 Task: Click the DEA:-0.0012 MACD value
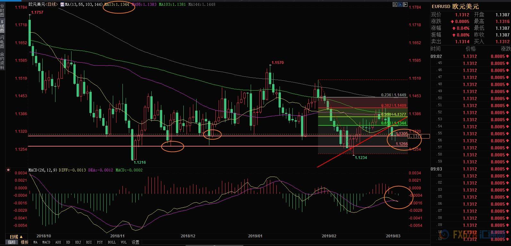(x=100, y=170)
